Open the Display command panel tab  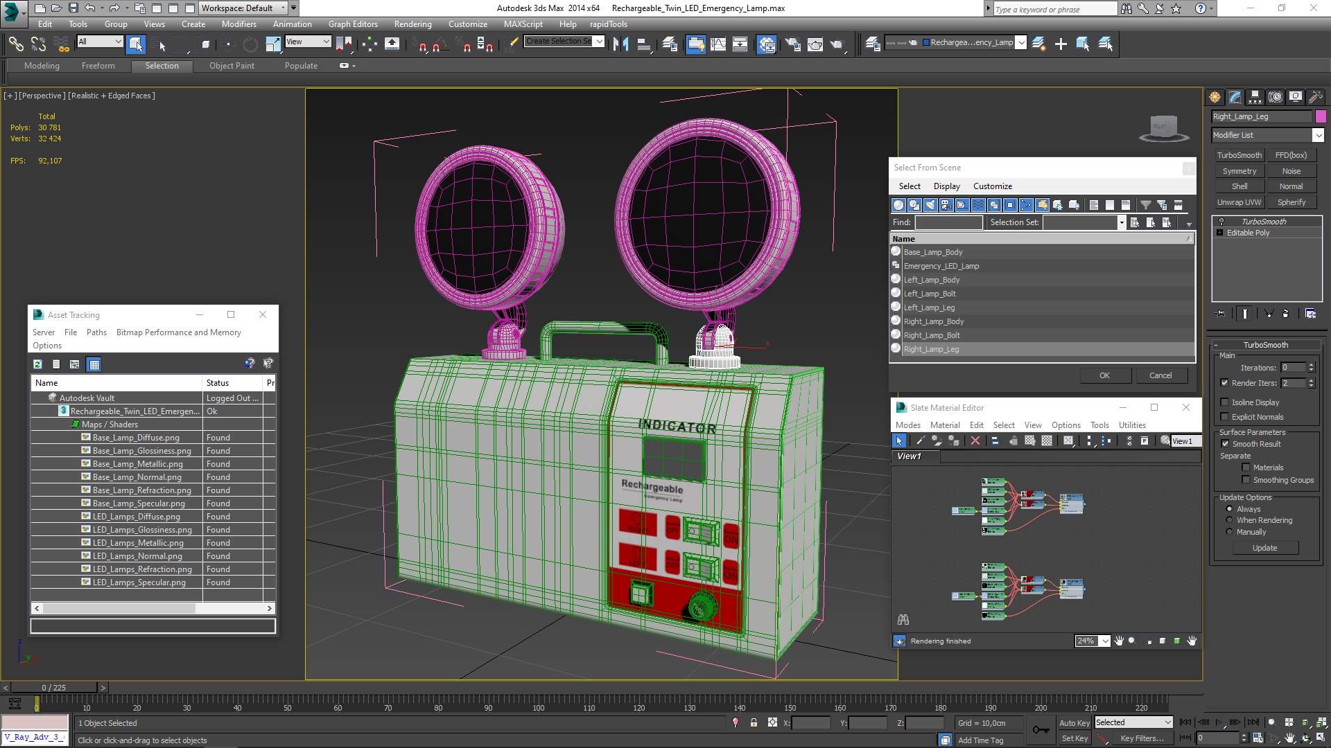click(x=1295, y=97)
